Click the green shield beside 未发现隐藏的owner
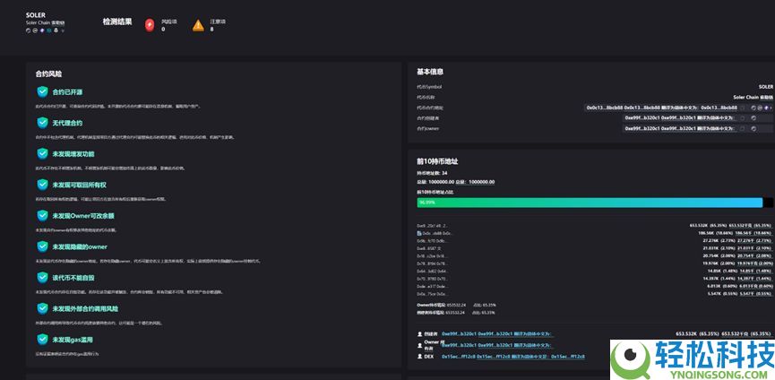The image size is (775, 380). [42, 246]
